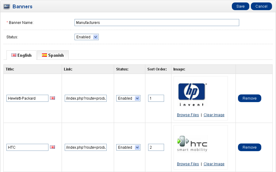Save the banner settings
276x172 pixels.
coord(240,6)
